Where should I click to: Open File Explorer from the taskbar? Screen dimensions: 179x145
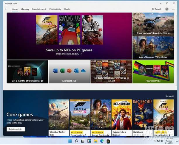pyautogui.click(x=95, y=141)
